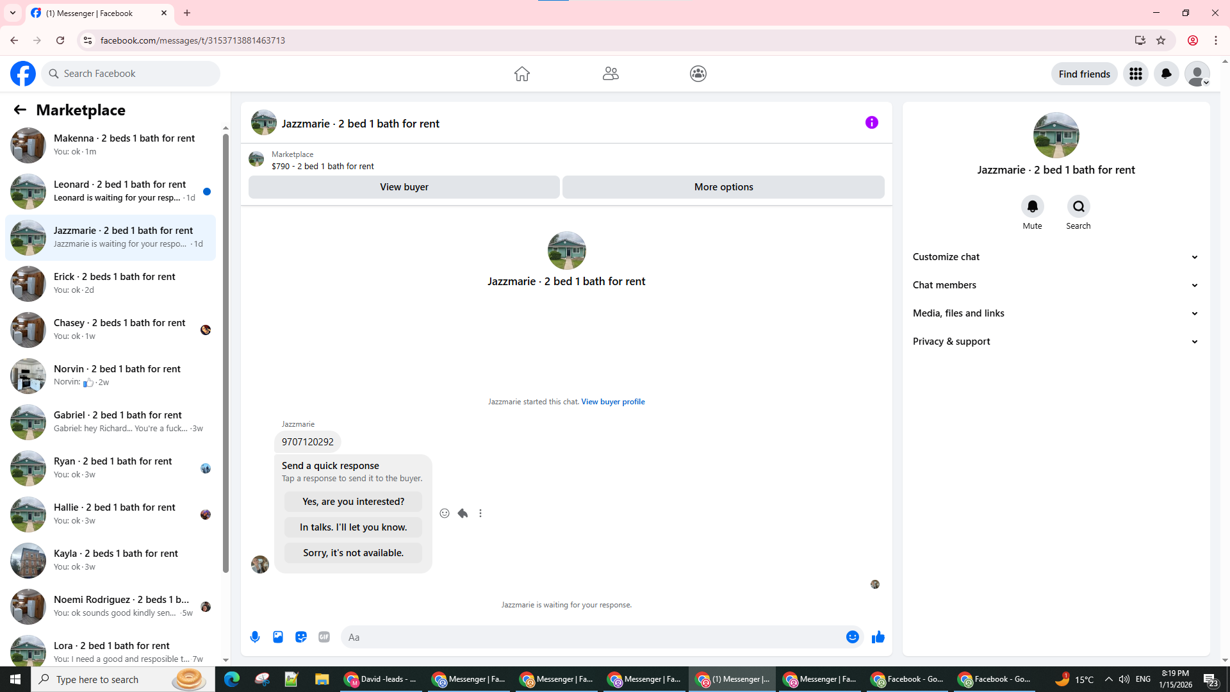Send a thumbs-up like
1230x692 pixels.
pos(878,637)
